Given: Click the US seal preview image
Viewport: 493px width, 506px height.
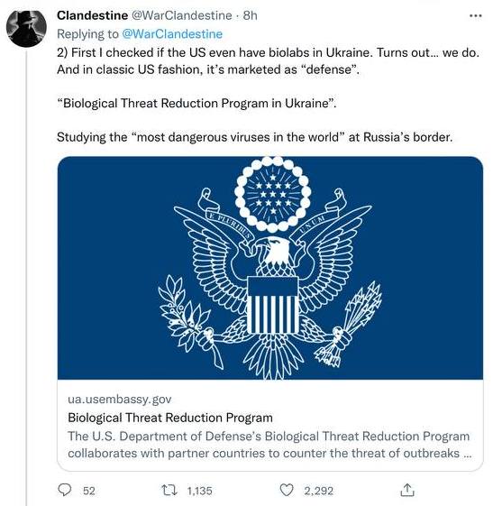Looking at the screenshot, I should [270, 268].
